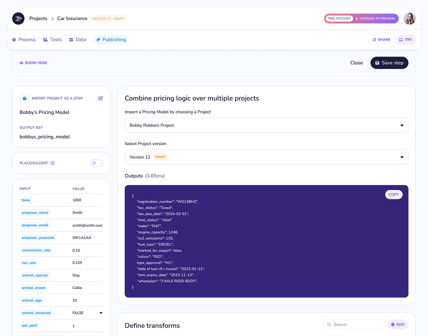Switch to the Tests tab
This screenshot has width=428, height=336.
pyautogui.click(x=52, y=40)
